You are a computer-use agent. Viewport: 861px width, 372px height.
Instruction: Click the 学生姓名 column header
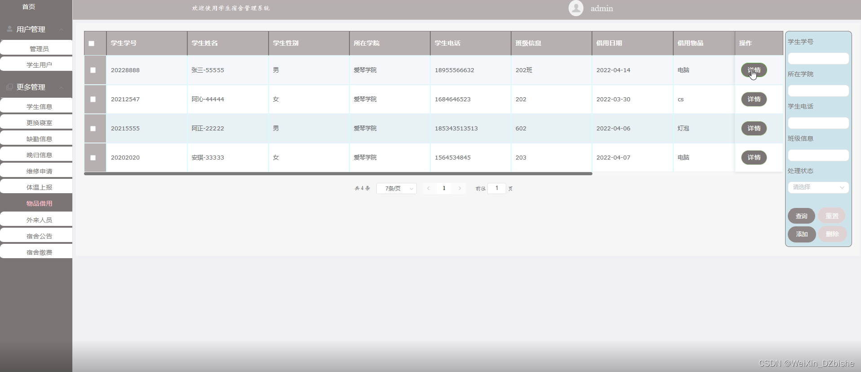click(228, 43)
